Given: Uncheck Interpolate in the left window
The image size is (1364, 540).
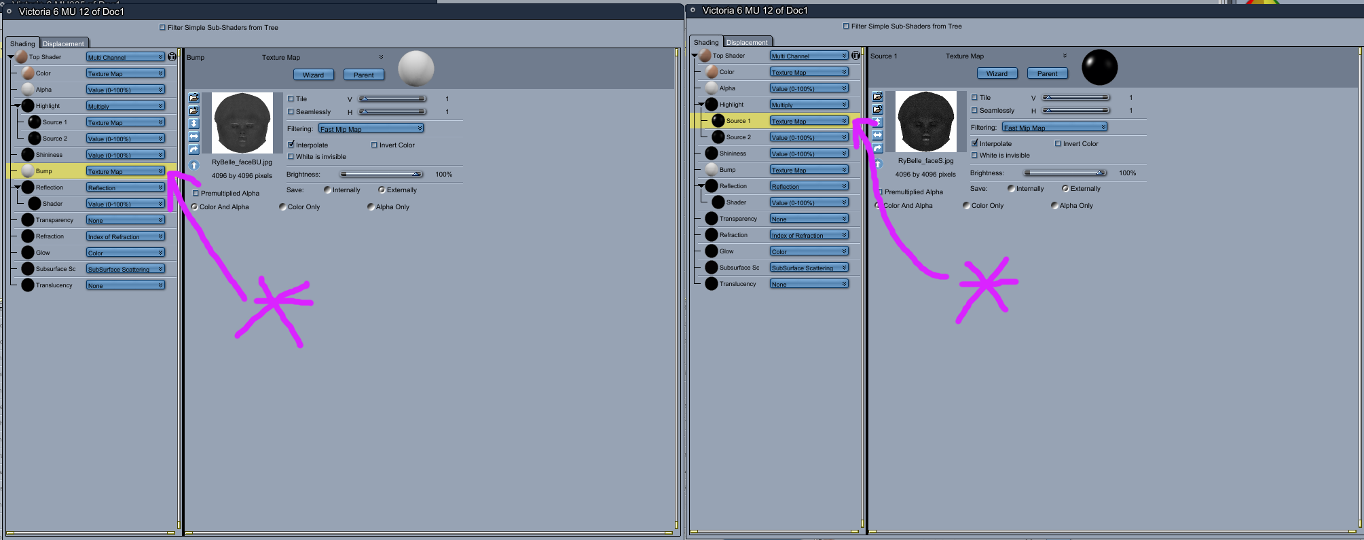Looking at the screenshot, I should point(291,145).
